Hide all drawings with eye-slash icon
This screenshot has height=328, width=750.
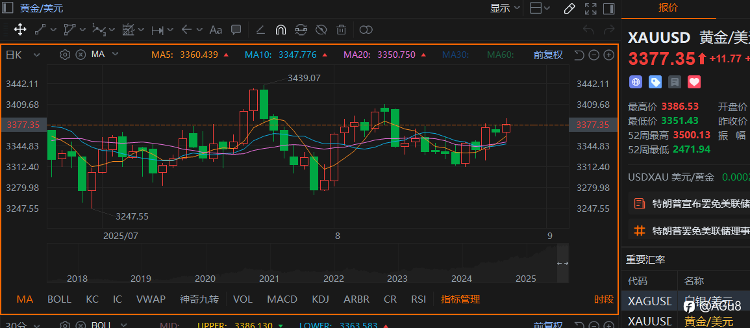(321, 30)
